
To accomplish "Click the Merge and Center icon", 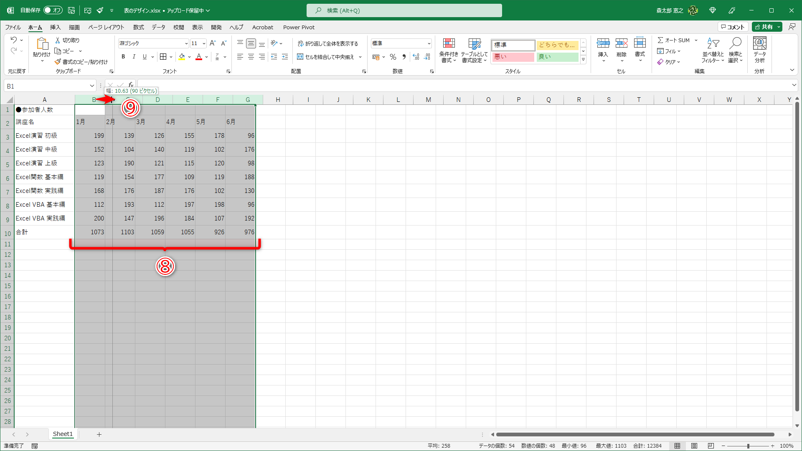I will [326, 57].
